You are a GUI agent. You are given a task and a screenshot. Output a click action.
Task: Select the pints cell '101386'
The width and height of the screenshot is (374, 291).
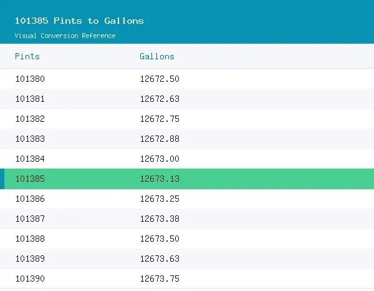click(30, 199)
